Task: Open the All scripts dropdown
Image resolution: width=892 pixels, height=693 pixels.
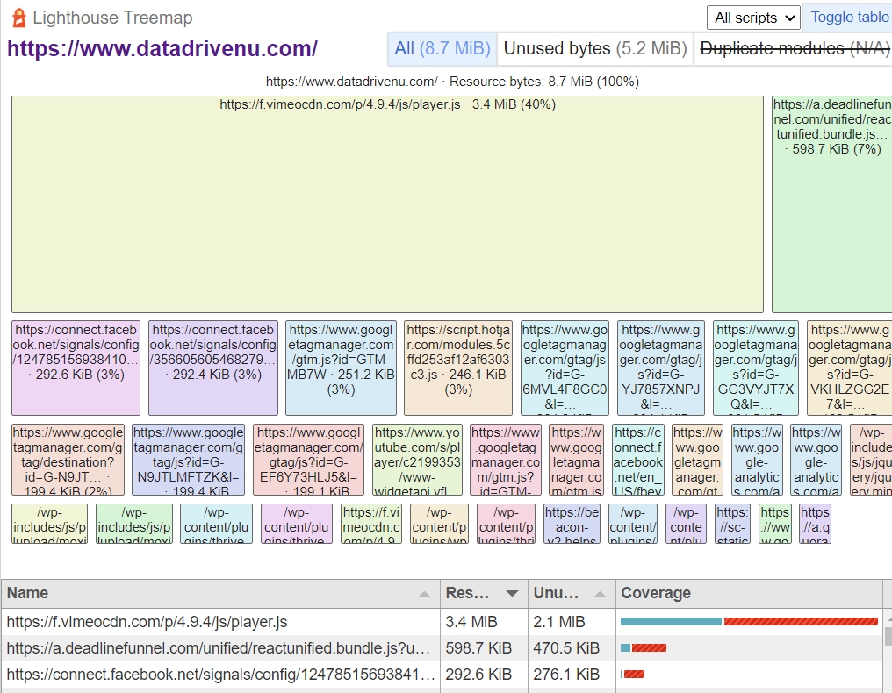Action: [x=753, y=18]
